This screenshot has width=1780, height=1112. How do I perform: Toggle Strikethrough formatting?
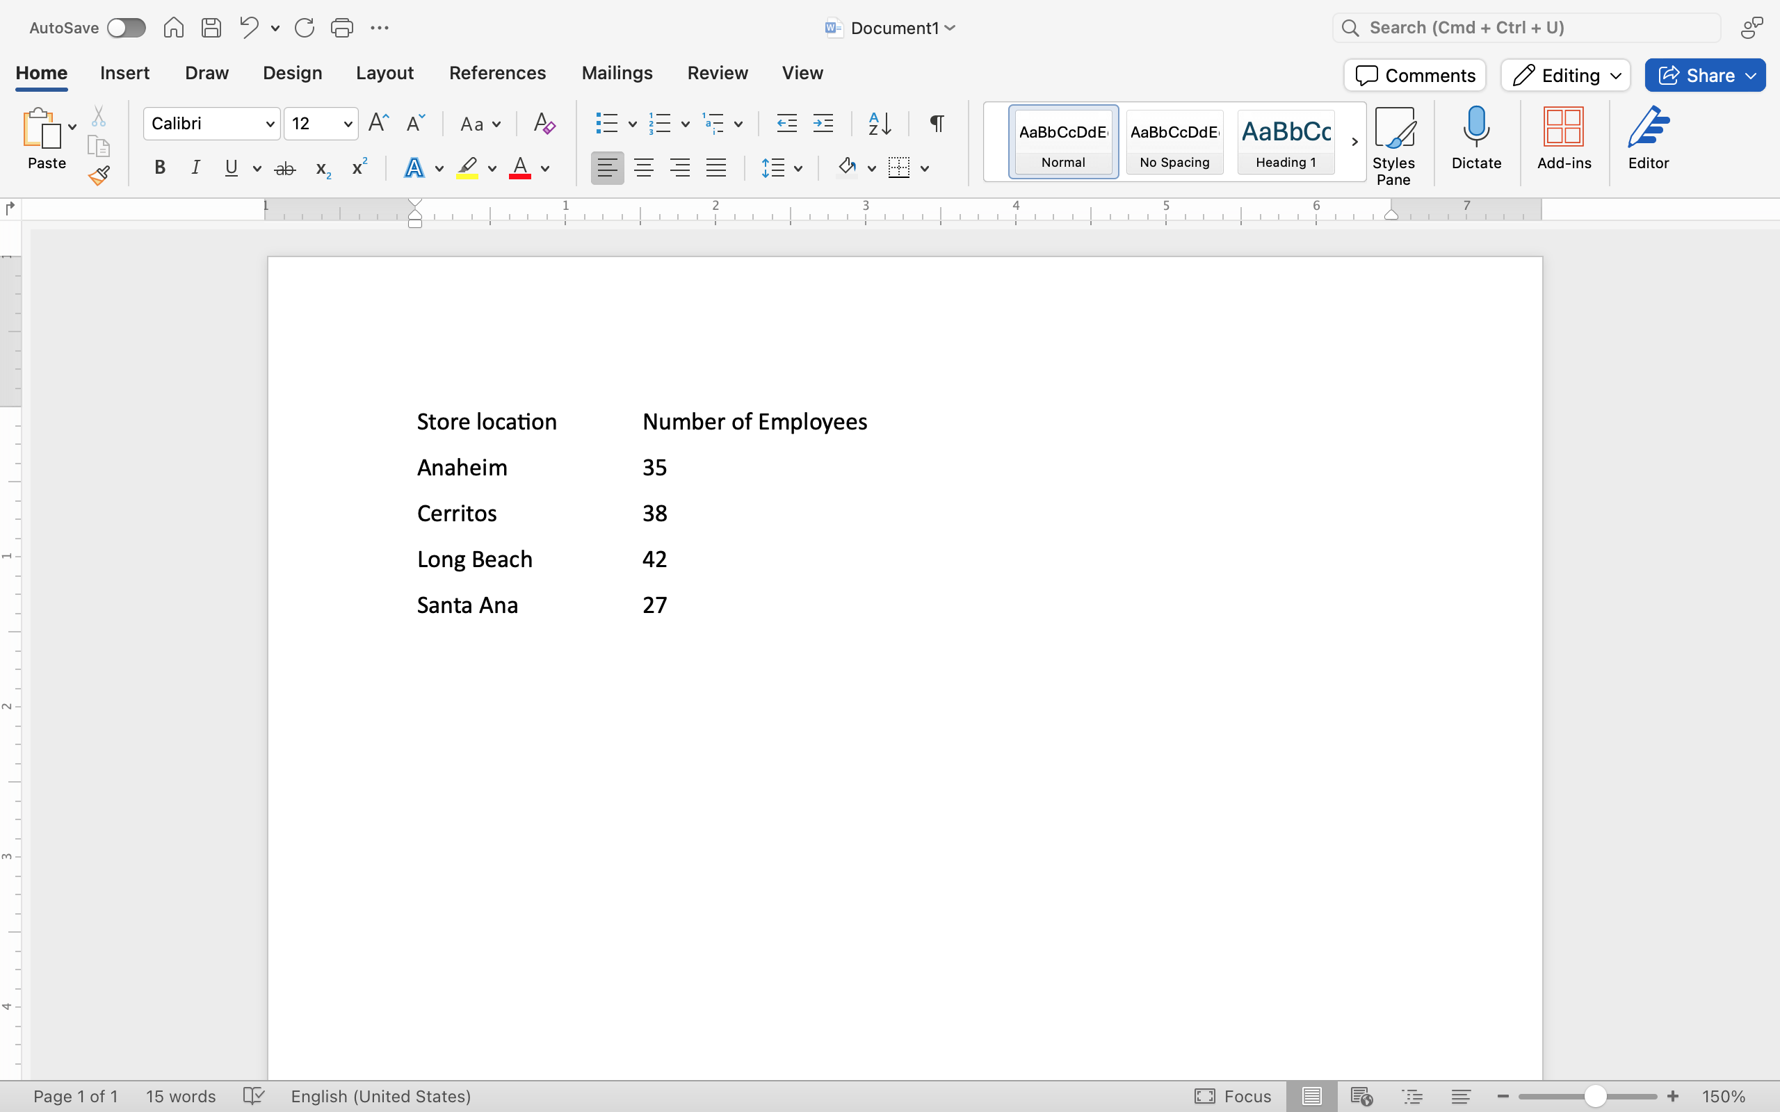pos(284,168)
